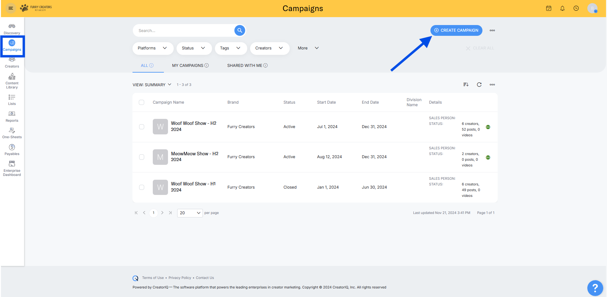607x297 pixels.
Task: Open the Status filter dropdown
Action: 194,48
